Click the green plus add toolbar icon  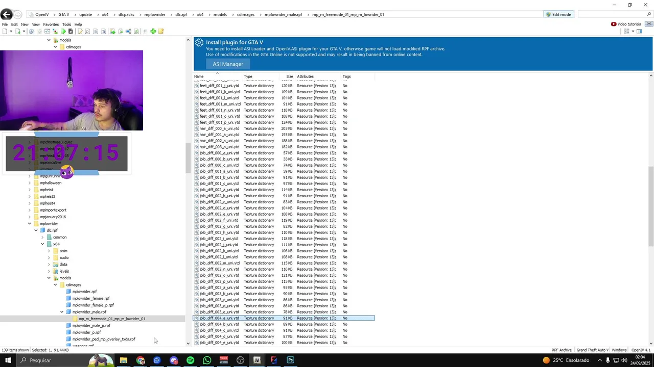point(153,32)
